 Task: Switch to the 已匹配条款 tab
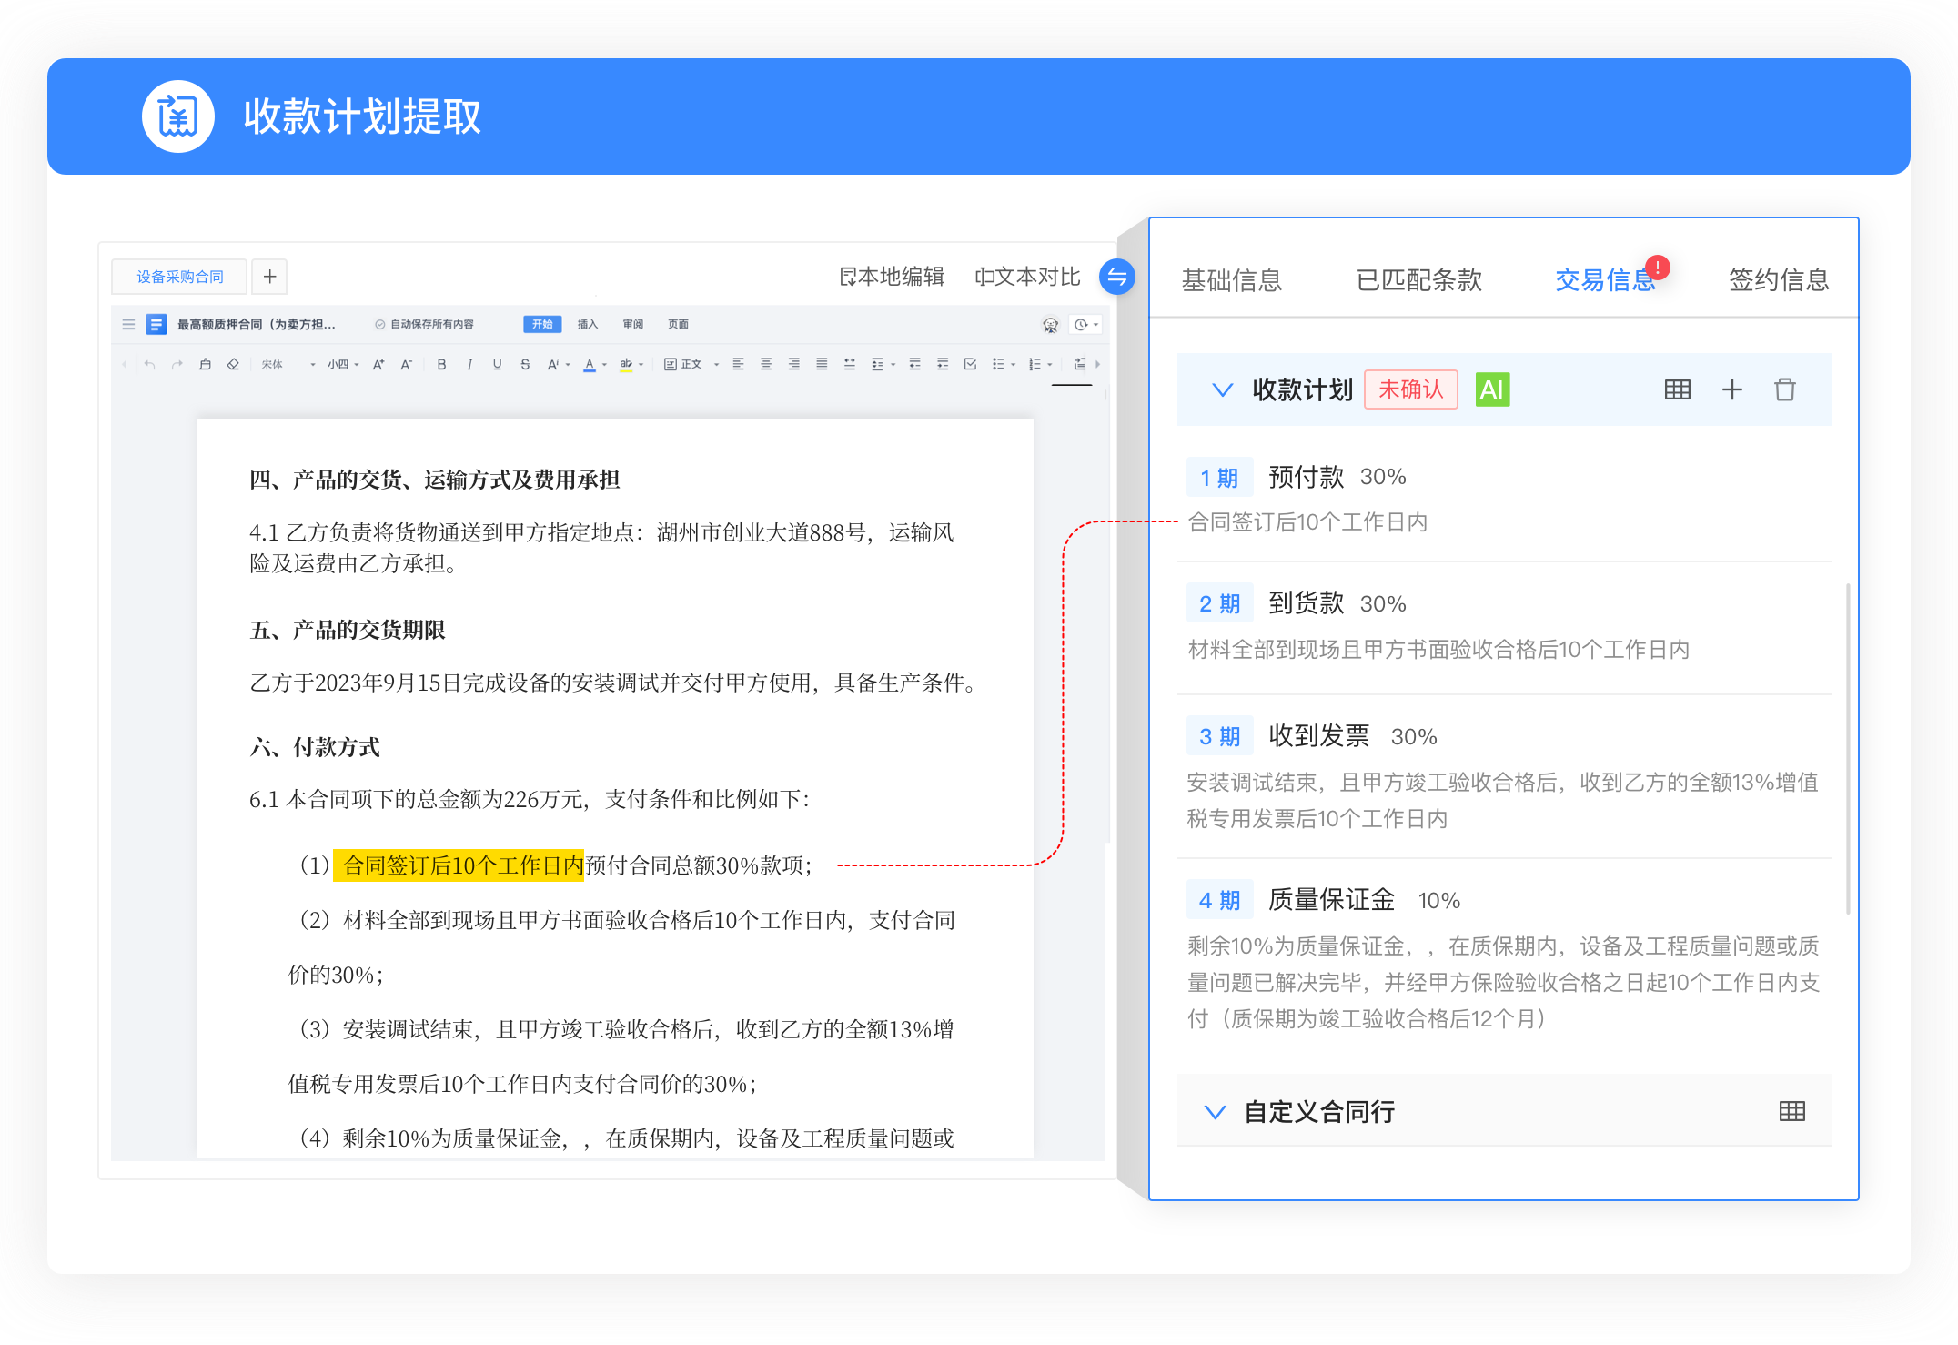[1418, 280]
